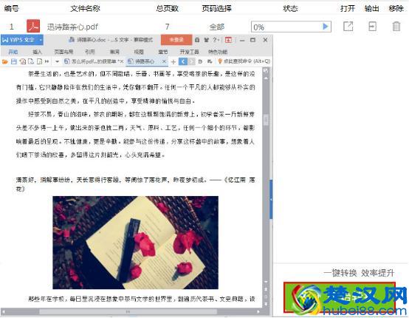
Task: Click the 0% conversion progress bar
Action: (x=291, y=27)
